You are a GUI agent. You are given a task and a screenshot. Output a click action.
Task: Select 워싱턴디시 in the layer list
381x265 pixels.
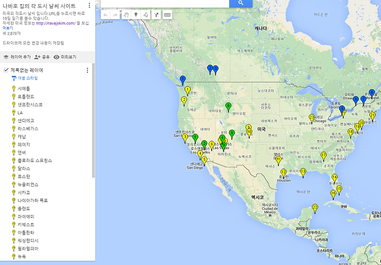point(28,241)
